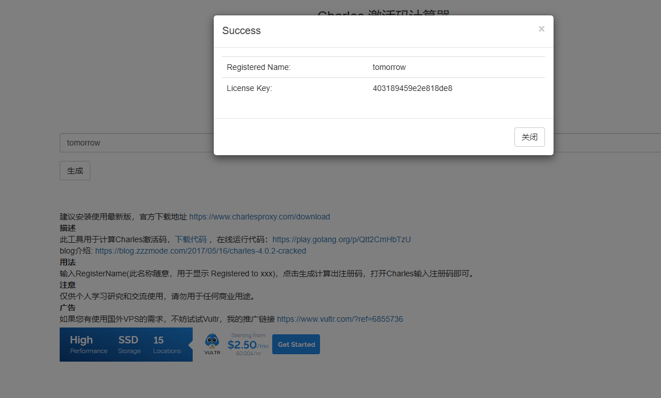This screenshot has height=398, width=661.
Task: Click the 用法 section heading
Action: tap(68, 262)
